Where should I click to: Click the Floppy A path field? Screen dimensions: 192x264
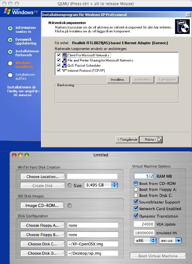point(93,225)
